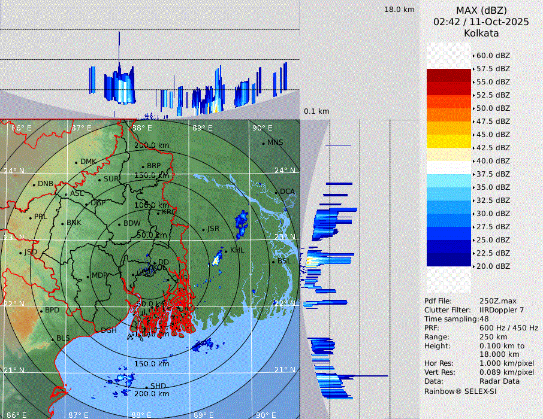Click the 18.0 km height label
Image resolution: width=543 pixels, height=419 pixels.
[399, 10]
